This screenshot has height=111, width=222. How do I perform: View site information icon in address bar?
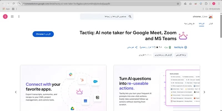(20, 4)
